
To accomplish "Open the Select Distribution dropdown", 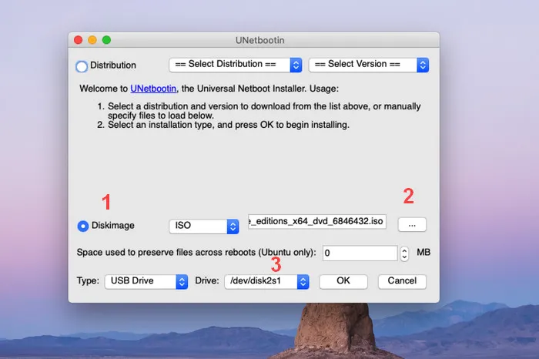I will pyautogui.click(x=236, y=65).
